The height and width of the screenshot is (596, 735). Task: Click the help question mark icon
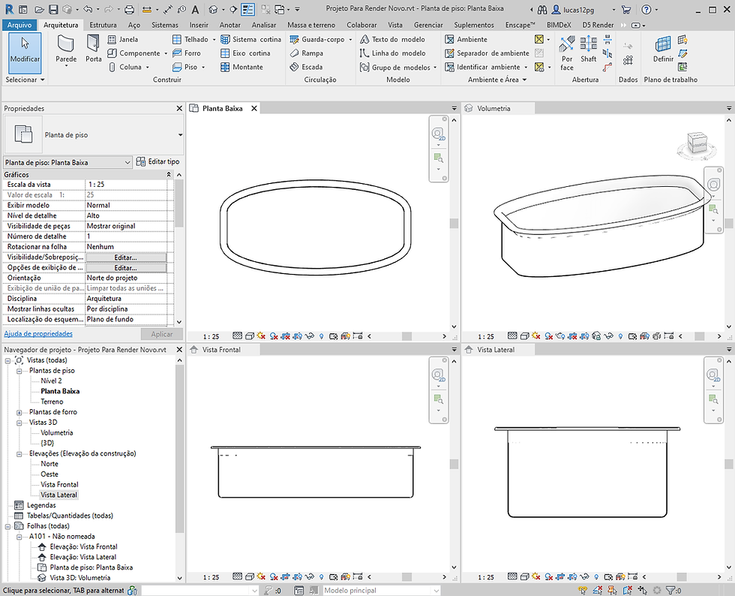point(646,10)
